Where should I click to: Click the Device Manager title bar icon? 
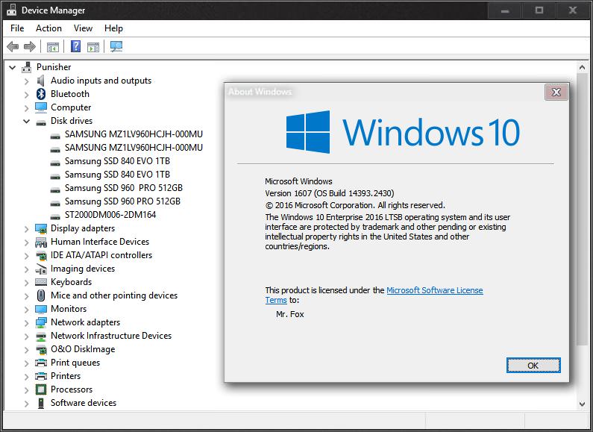tap(12, 10)
